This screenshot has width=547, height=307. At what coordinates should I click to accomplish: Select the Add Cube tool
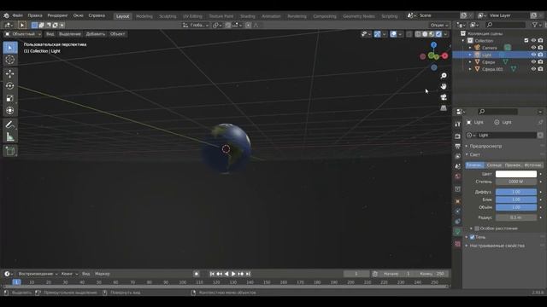pos(10,151)
